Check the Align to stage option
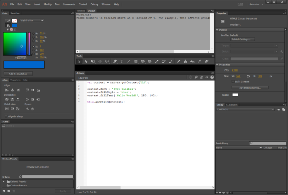The image size is (288, 195). point(6,116)
